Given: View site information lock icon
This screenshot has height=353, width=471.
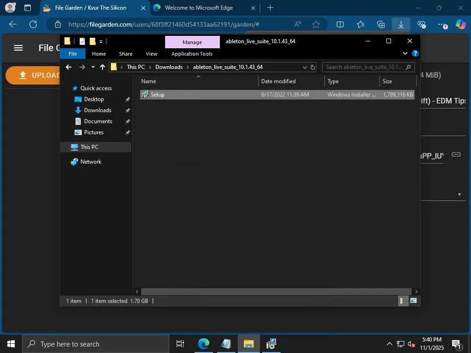Looking at the screenshot, I should click(58, 24).
